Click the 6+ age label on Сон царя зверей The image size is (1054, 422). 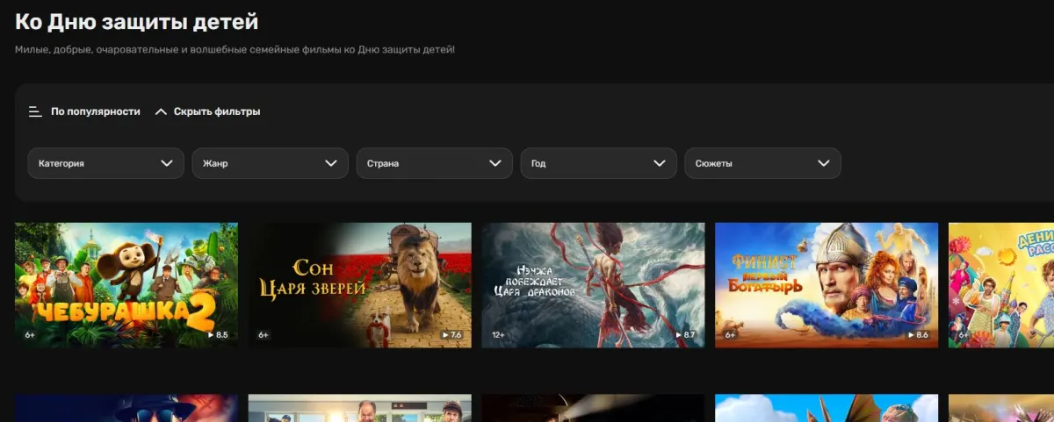tap(263, 335)
